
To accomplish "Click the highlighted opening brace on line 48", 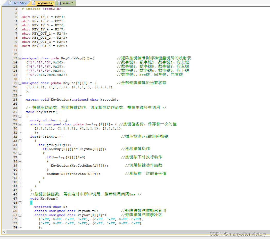I will (x=31, y=203).
